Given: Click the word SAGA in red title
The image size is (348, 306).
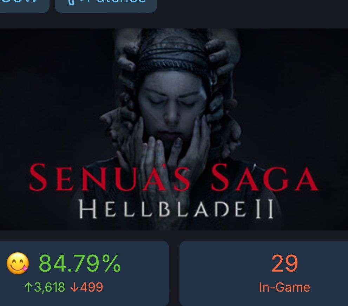Looking at the screenshot, I should 265,177.
